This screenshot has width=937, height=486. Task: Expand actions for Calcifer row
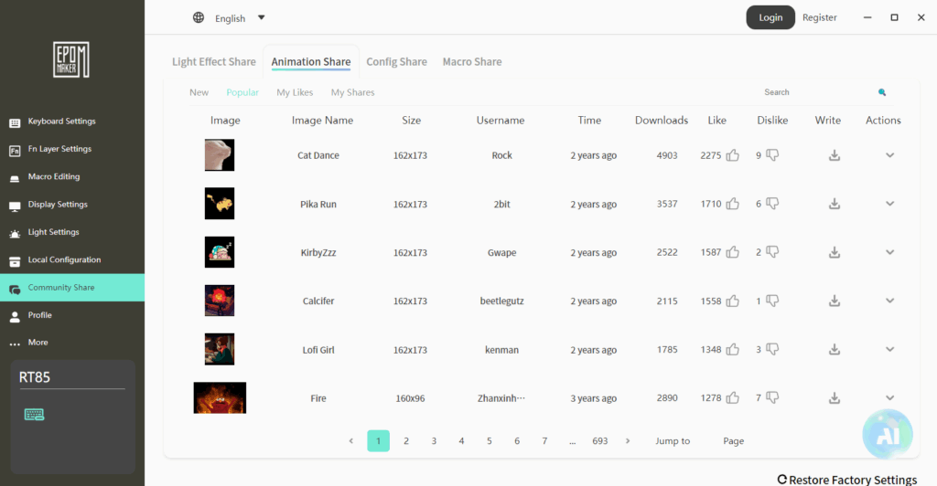click(x=889, y=301)
